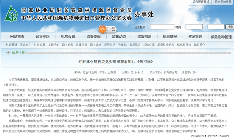Select 林业改革 submenu link
The height and width of the screenshot is (137, 234).
click(40, 45)
